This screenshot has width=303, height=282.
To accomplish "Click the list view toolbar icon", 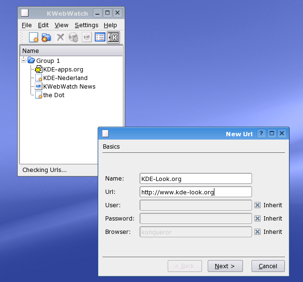I will coord(100,37).
